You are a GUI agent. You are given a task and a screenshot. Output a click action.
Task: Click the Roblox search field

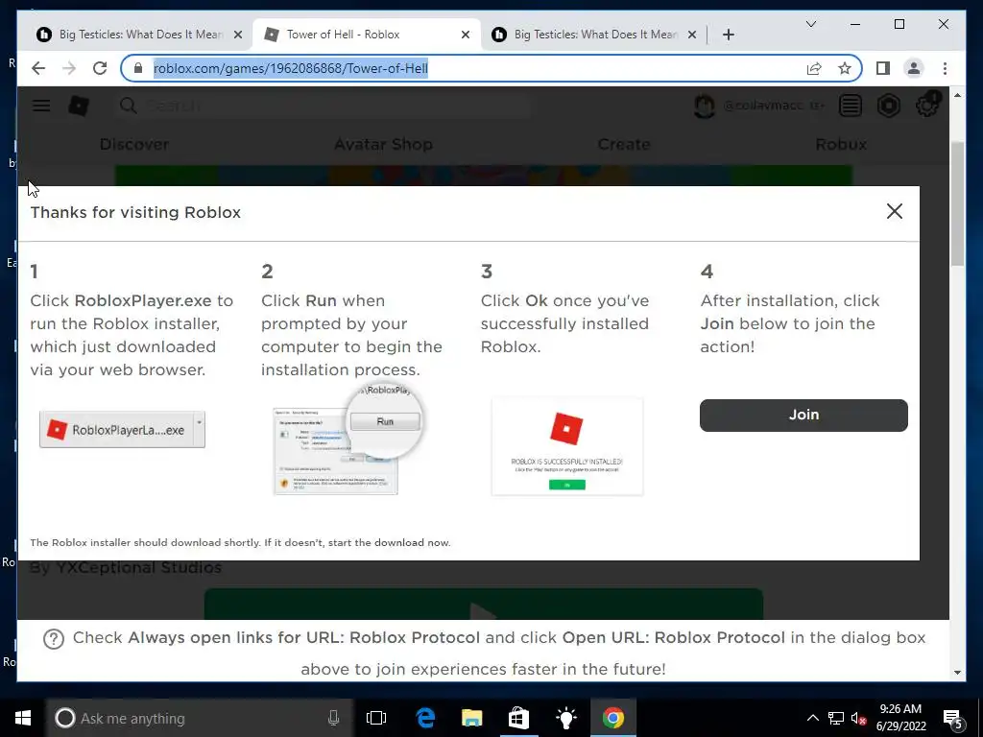tap(323, 106)
